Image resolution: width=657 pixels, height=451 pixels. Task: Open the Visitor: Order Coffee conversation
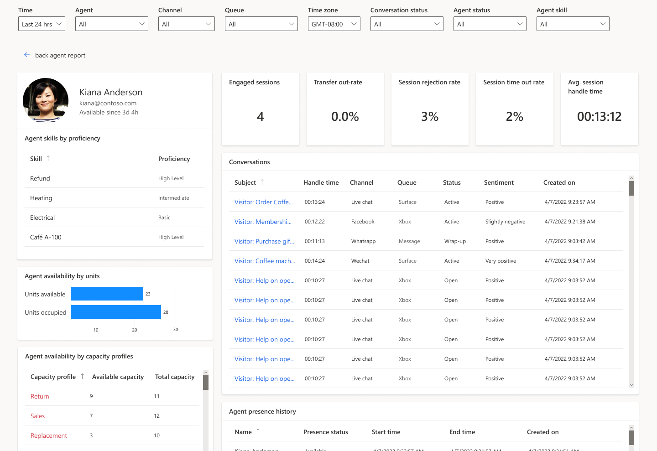(264, 202)
